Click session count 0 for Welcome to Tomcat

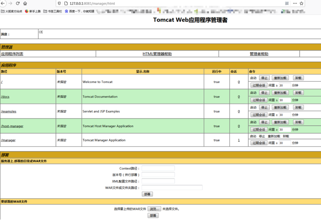coord(239,82)
